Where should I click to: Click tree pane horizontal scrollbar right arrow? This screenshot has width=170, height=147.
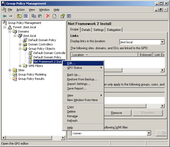pos(63,138)
